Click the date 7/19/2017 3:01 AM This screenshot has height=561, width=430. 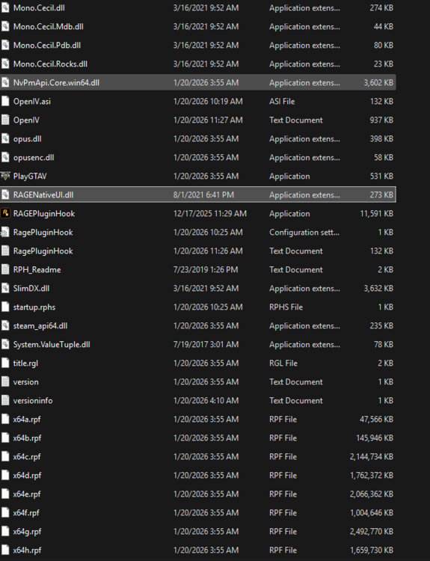[x=206, y=344]
